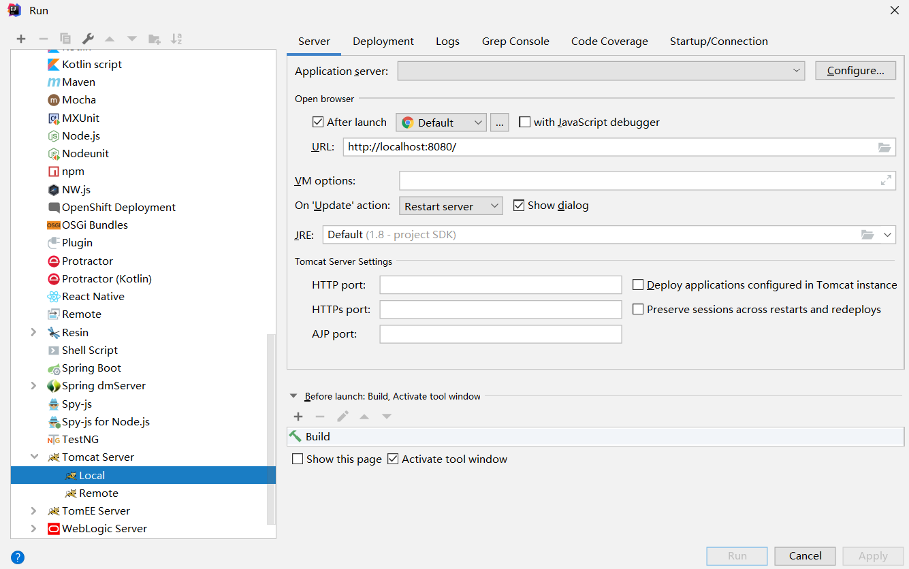Select Mocha icon in list
Screen dimensions: 909x569
[x=54, y=100]
